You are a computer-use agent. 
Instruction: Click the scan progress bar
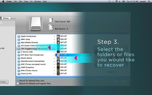(x=73, y=77)
